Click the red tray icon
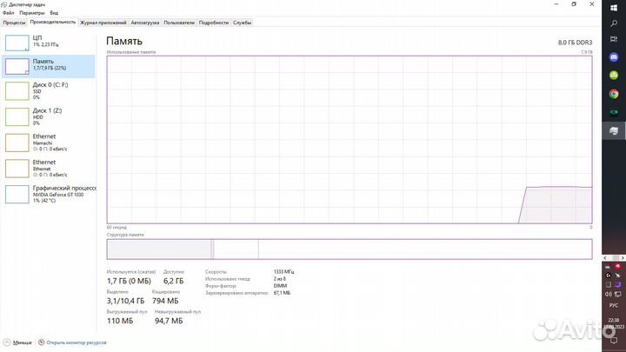Screen dimensions: 626x352 coord(617,266)
